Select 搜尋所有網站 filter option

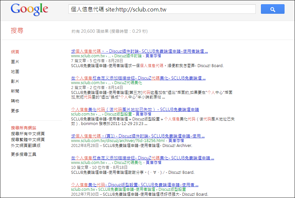pyautogui.click(x=24, y=128)
